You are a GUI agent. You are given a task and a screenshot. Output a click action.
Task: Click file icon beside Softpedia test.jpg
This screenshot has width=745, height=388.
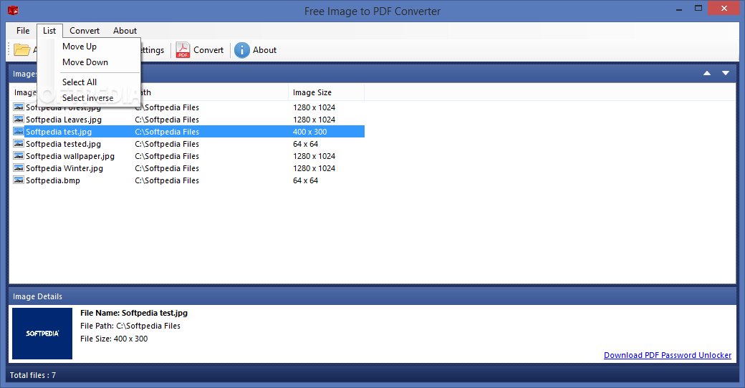[x=19, y=132]
